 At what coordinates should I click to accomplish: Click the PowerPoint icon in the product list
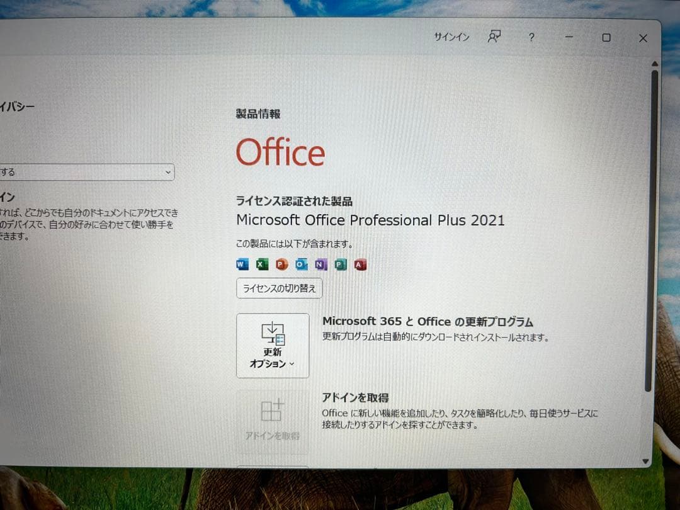281,264
